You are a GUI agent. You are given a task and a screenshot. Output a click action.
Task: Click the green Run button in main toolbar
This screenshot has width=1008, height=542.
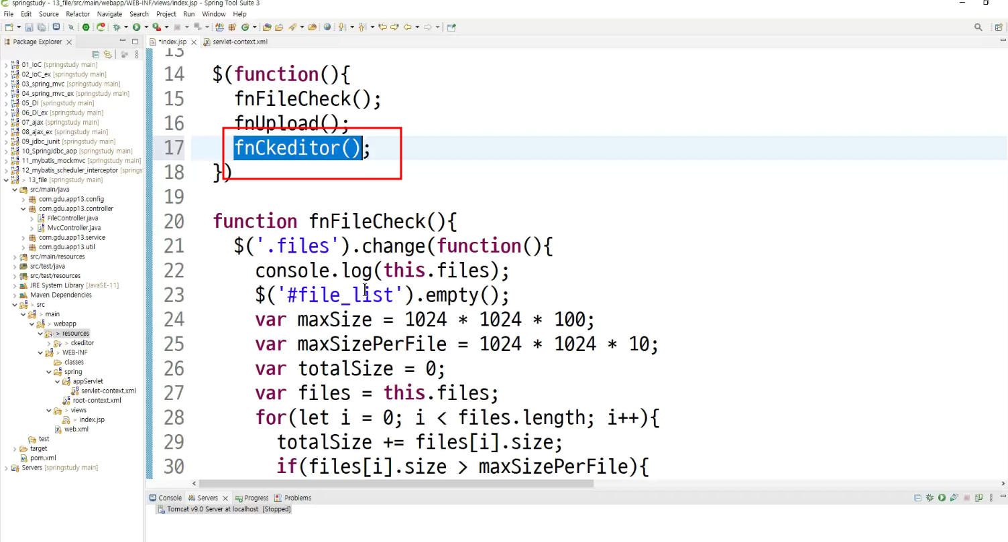point(136,27)
